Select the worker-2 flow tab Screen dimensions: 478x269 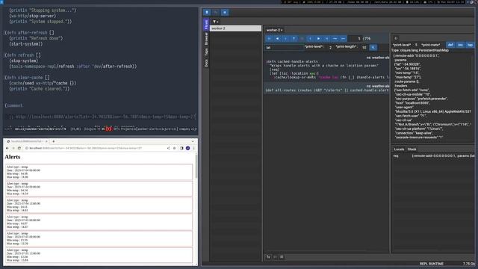[x=274, y=30]
